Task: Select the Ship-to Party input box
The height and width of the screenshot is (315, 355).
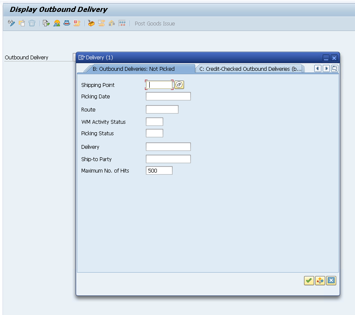Action: (x=168, y=159)
